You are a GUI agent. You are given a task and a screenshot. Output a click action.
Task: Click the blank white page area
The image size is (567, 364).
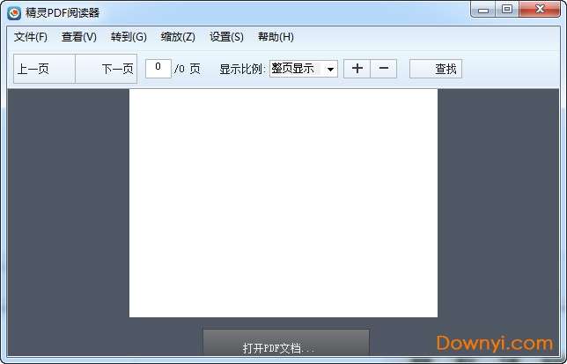tap(283, 203)
